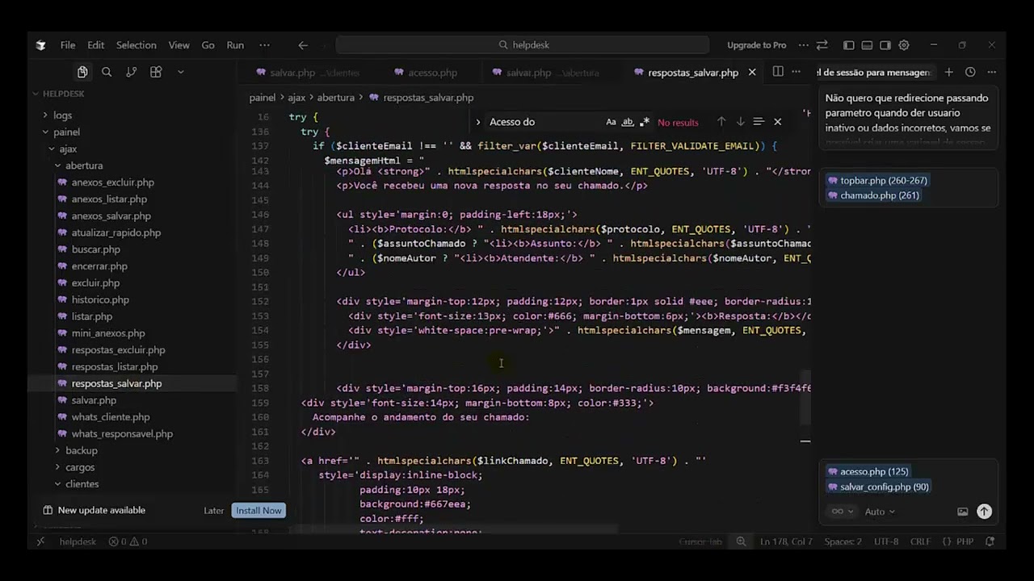
Task: Open settings gear in title bar
Action: point(904,45)
